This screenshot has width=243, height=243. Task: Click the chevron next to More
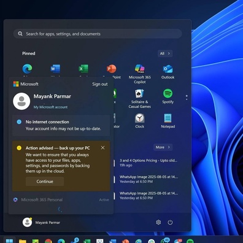[x=169, y=147]
